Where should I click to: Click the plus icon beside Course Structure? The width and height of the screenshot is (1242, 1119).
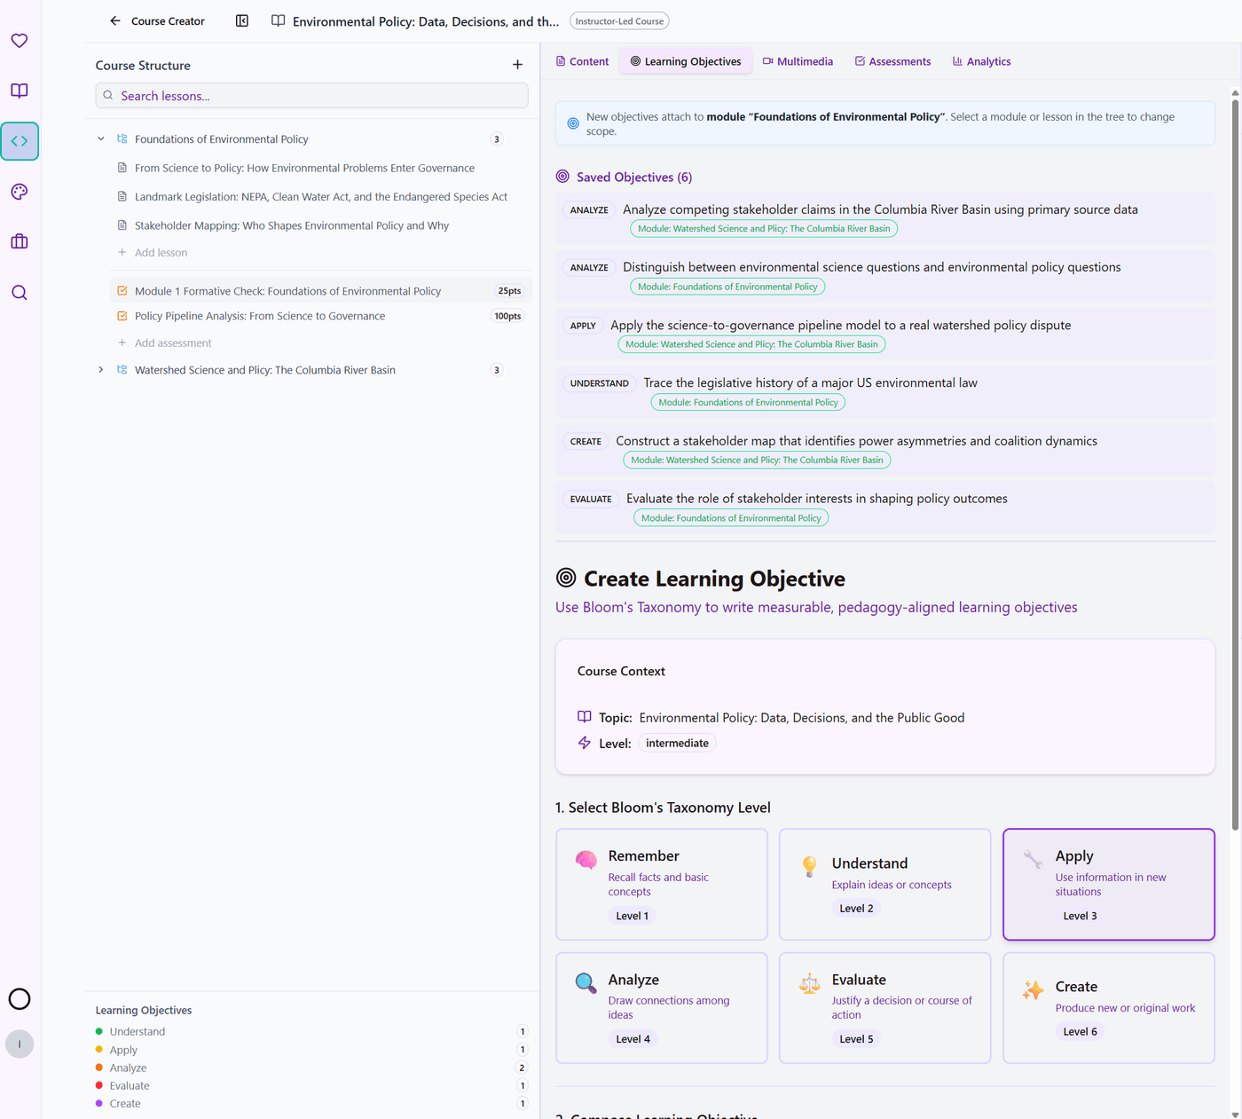(x=518, y=65)
